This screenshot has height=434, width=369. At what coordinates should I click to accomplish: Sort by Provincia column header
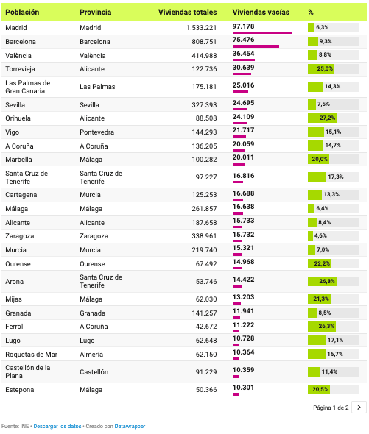(95, 13)
